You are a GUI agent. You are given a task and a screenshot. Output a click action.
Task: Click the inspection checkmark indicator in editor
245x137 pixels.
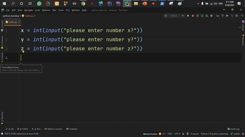click(x=240, y=27)
